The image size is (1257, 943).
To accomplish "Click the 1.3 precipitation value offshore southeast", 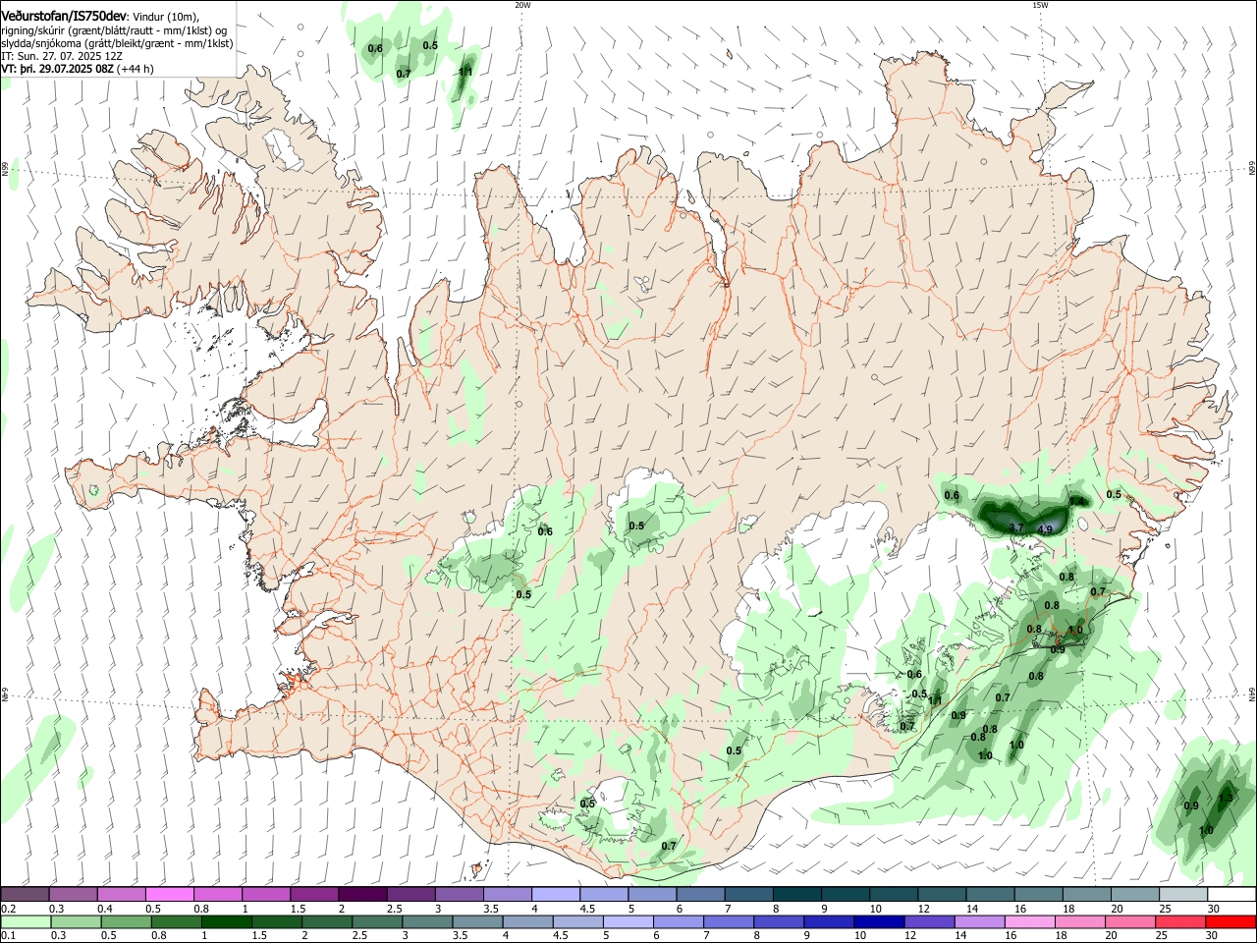I will 1225,798.
